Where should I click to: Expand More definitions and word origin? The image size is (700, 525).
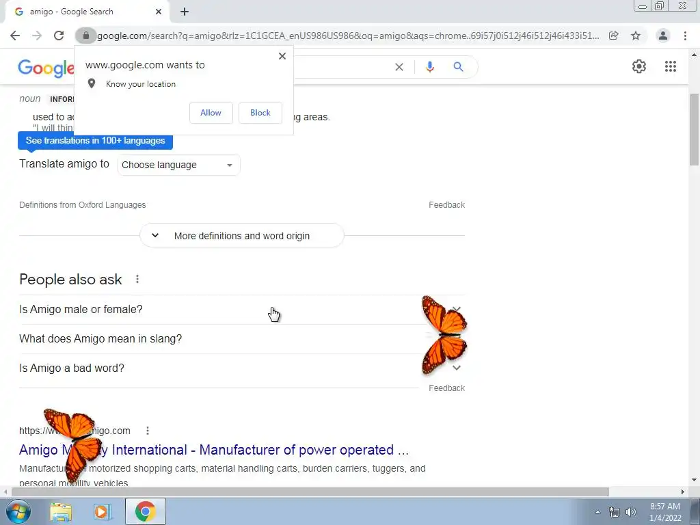pos(242,236)
